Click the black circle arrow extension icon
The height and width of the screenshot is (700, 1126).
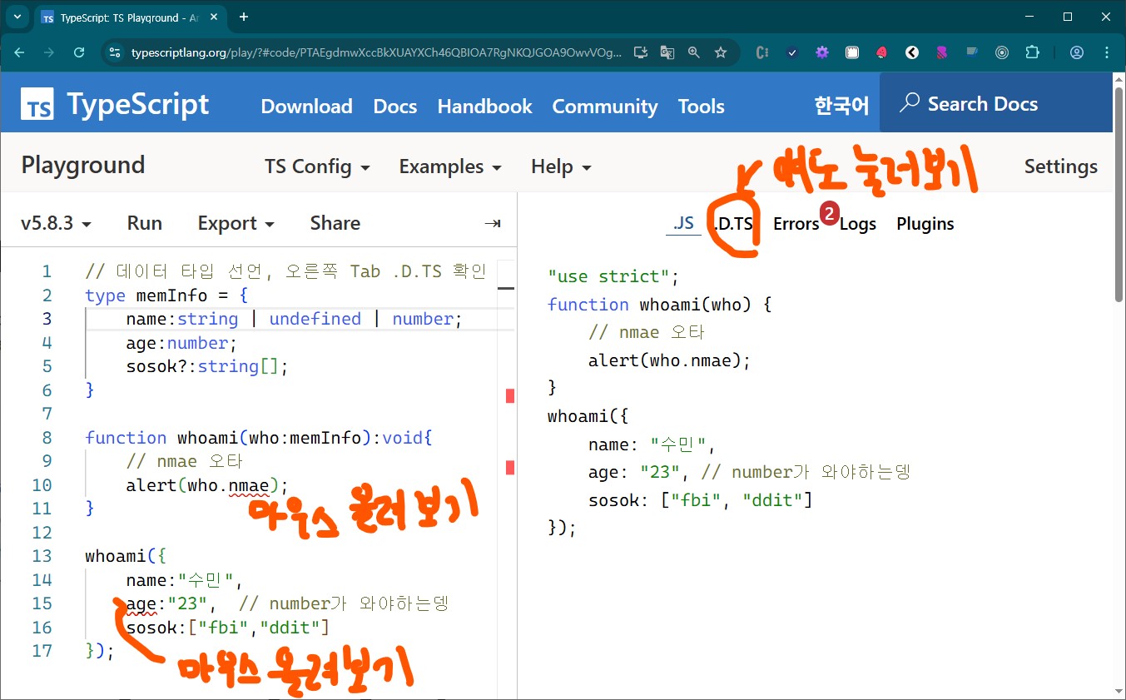[x=912, y=52]
